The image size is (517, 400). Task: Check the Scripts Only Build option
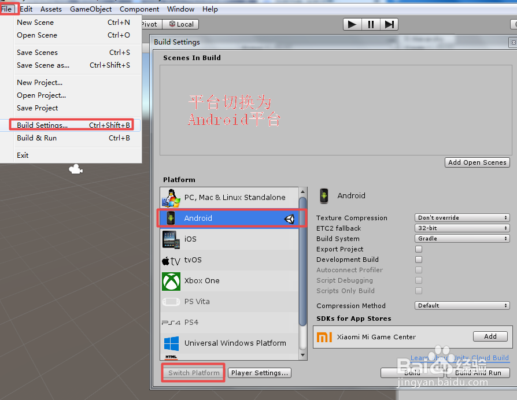[x=418, y=291]
